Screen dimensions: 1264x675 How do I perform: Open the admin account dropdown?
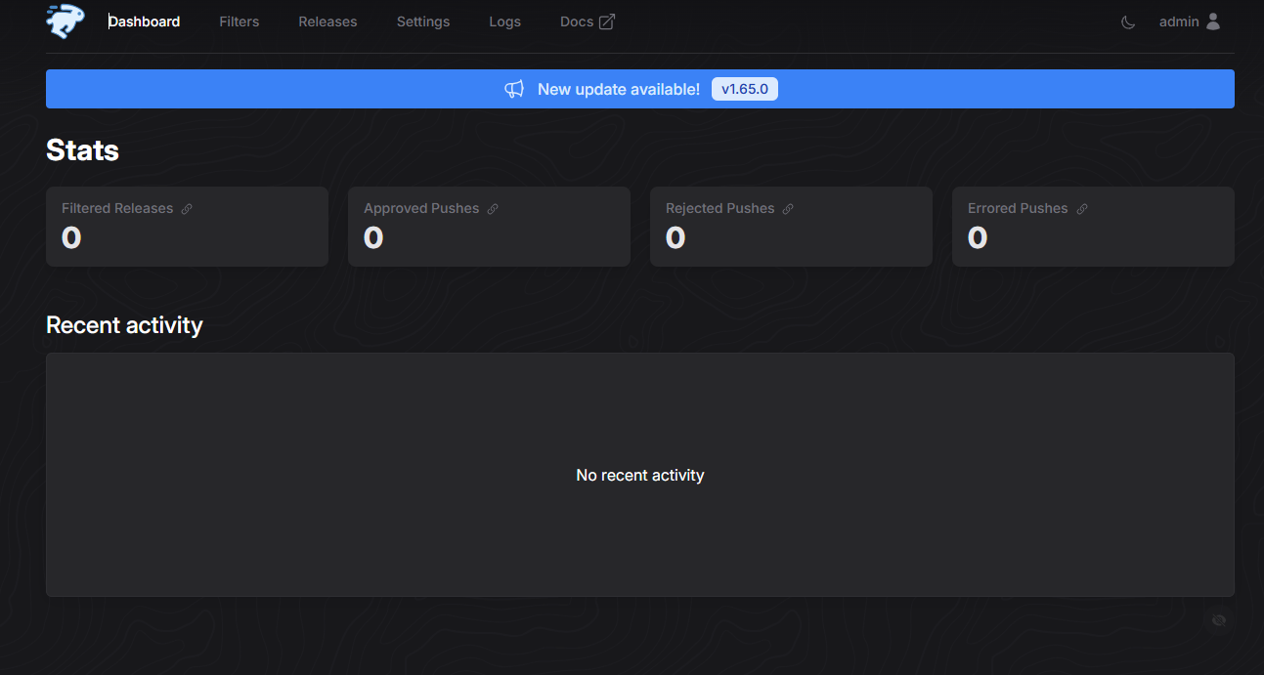coord(1190,21)
